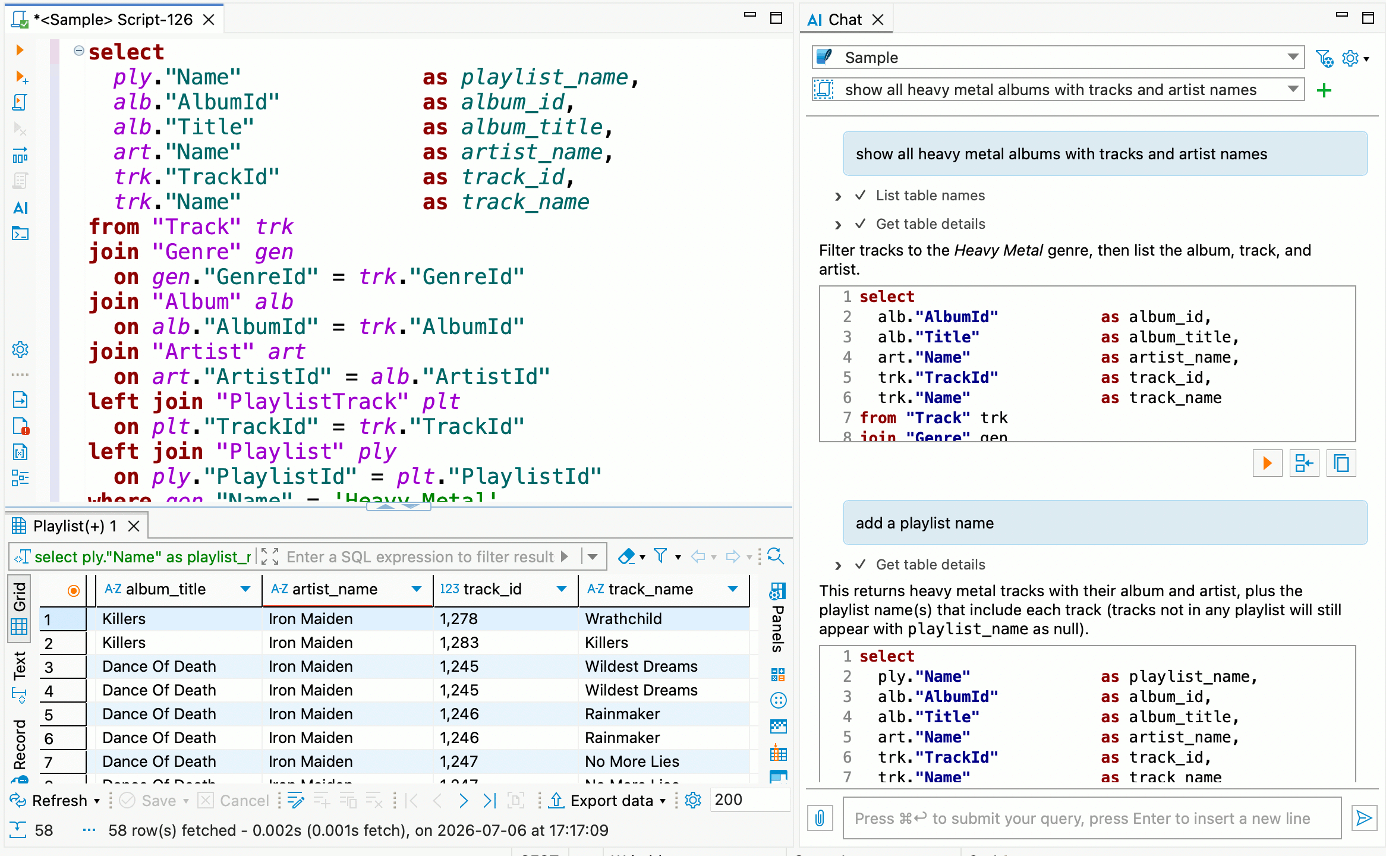The height and width of the screenshot is (856, 1386).
Task: Apply the filter expression with the arrow
Action: click(x=565, y=556)
